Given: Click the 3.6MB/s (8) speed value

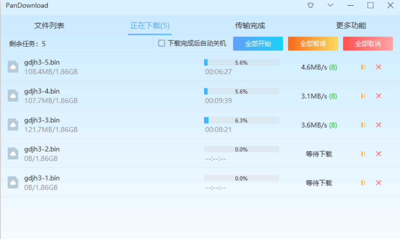Looking at the screenshot, I should pos(319,125).
